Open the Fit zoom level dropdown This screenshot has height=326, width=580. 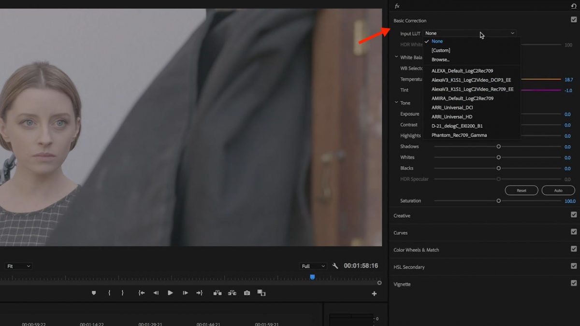18,266
